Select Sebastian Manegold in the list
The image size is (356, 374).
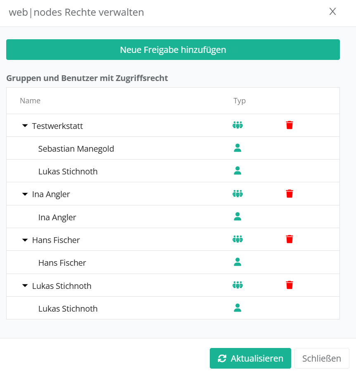[x=76, y=149]
